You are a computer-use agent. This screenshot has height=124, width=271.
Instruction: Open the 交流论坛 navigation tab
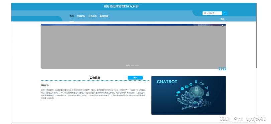81,16
